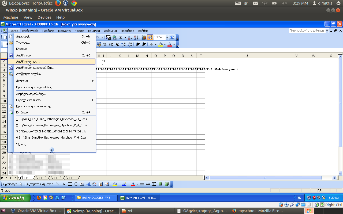Viewport: 343px width, 214px height.
Task: Apply Comma style 000 format
Action: coord(111,44)
